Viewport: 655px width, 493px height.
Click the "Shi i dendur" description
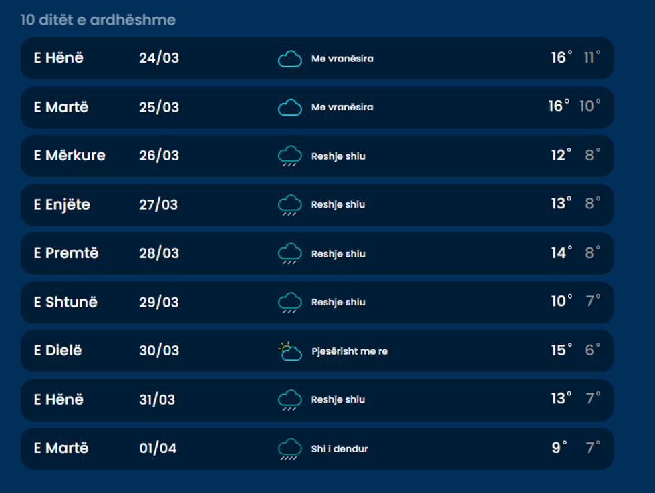coord(340,449)
